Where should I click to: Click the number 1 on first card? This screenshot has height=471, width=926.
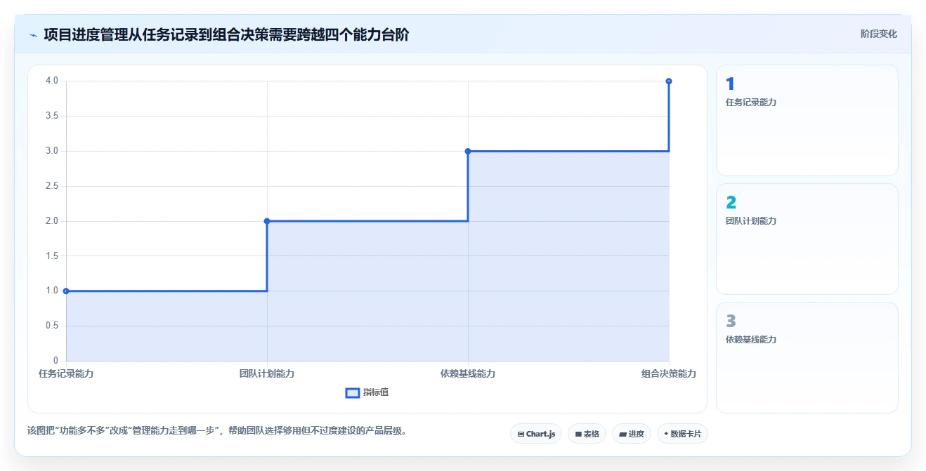730,84
